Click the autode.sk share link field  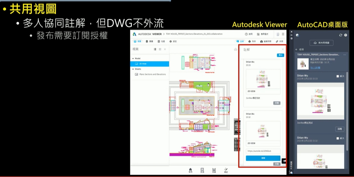click(x=263, y=151)
